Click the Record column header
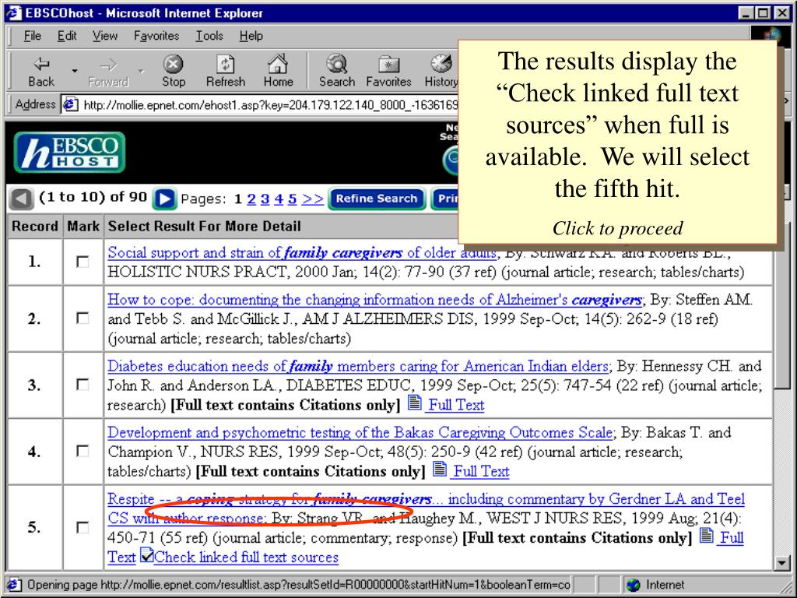The width and height of the screenshot is (797, 598). coord(35,227)
